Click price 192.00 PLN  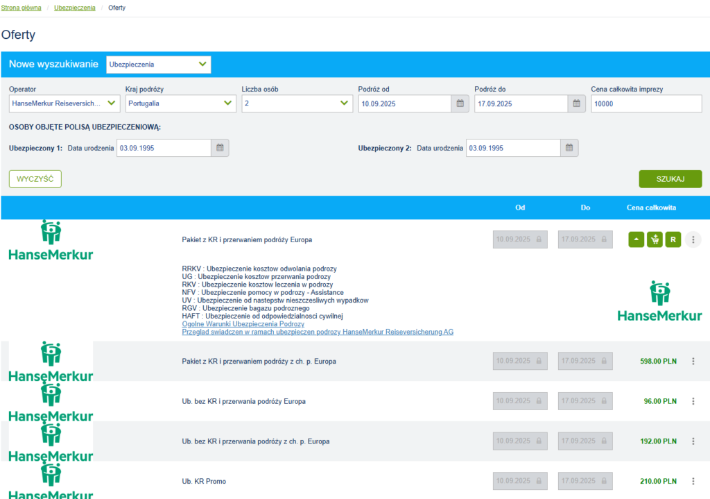coord(659,441)
